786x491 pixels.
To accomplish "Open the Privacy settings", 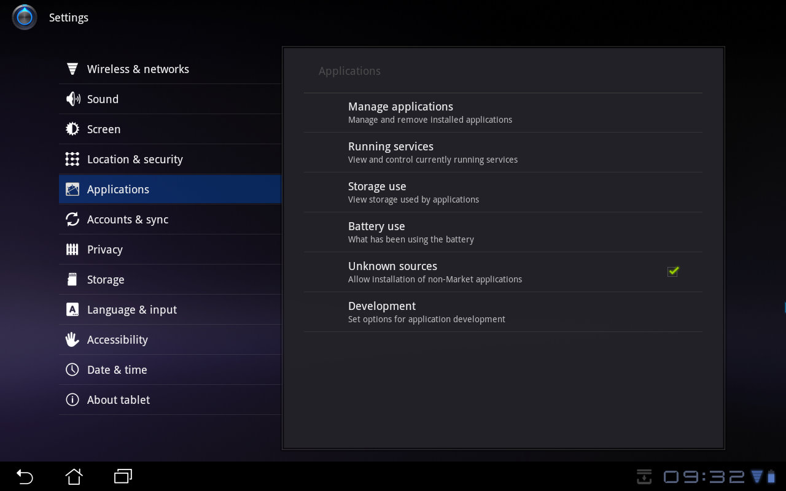I will (x=170, y=249).
